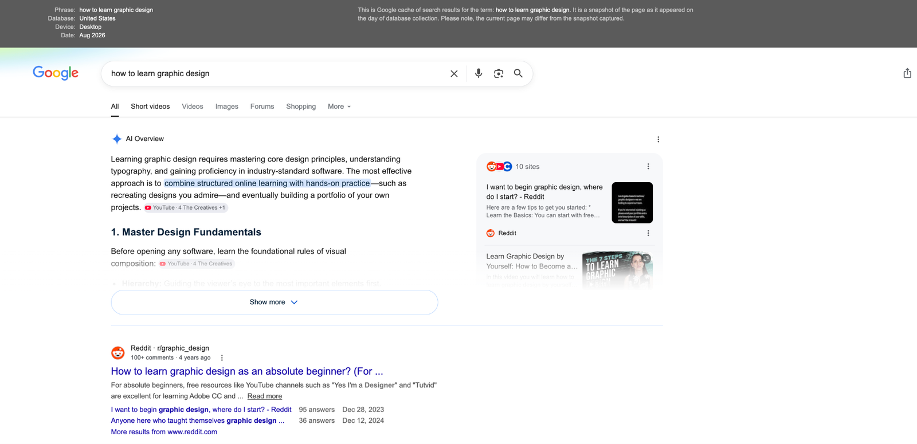Open 'I want to begin graphic design' sublink
917x444 pixels.
click(x=201, y=410)
